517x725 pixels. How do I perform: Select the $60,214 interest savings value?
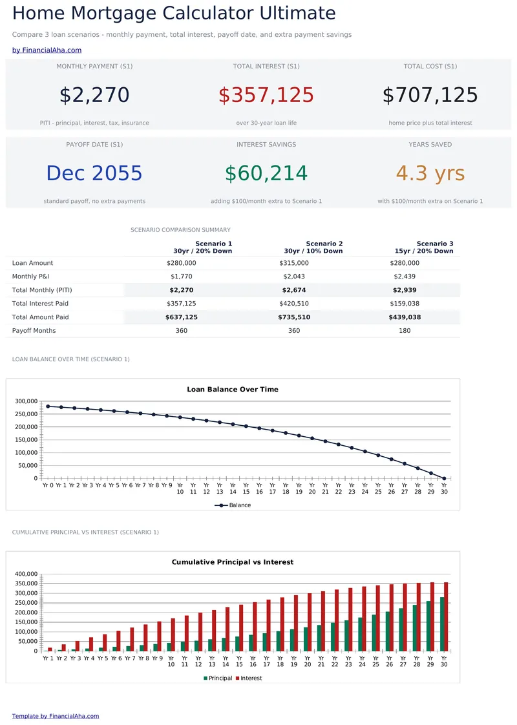[x=266, y=173]
